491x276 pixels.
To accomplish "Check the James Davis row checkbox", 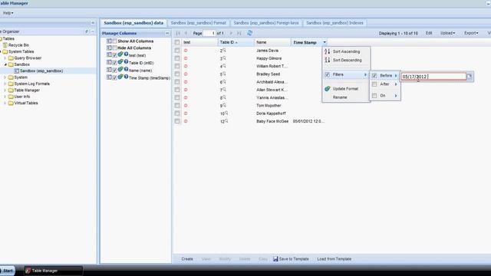I will pos(177,51).
